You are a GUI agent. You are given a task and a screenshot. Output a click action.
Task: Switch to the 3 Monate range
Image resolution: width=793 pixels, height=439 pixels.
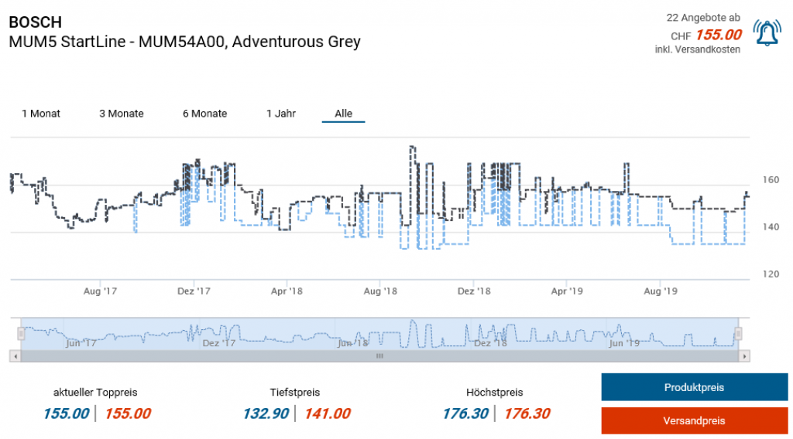tap(122, 114)
